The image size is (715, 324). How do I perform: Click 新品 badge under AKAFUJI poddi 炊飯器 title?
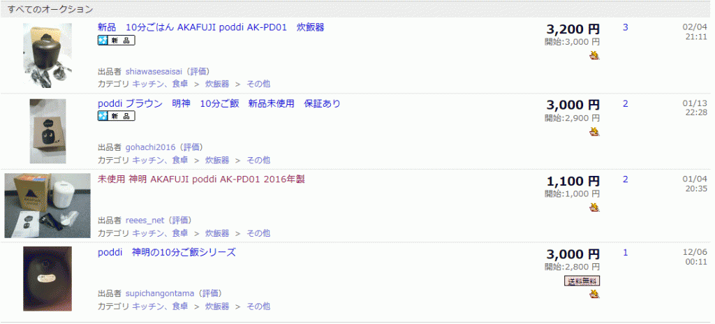pos(116,40)
